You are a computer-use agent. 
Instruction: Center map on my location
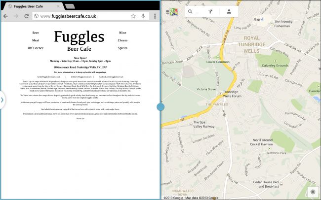tap(312, 191)
